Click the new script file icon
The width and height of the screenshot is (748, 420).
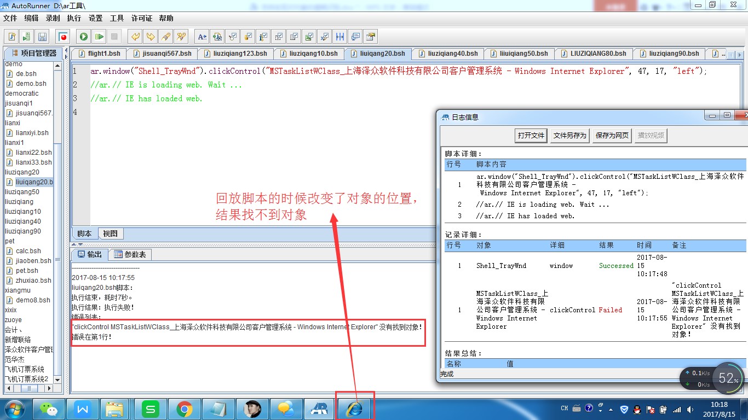(11, 37)
